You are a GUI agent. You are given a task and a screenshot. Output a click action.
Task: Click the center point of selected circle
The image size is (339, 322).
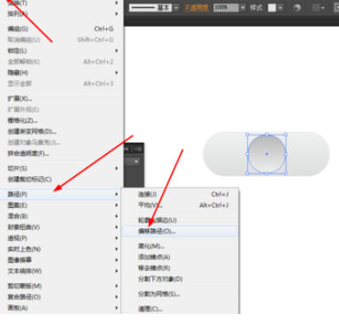pyautogui.click(x=266, y=154)
